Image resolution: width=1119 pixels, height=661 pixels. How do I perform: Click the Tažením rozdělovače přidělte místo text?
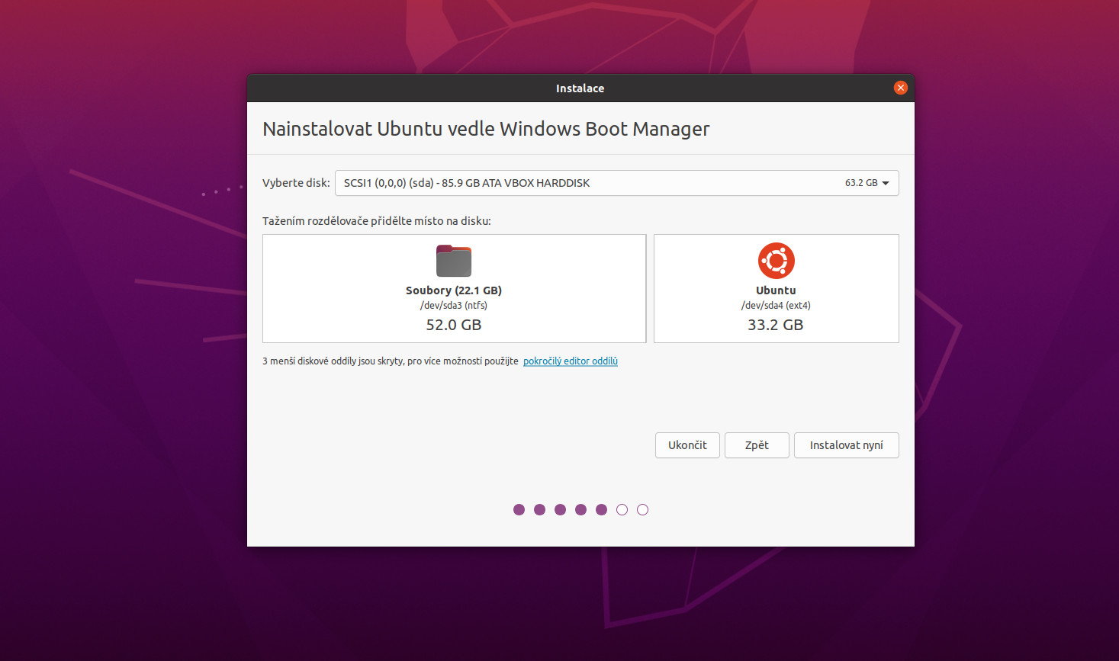click(x=377, y=221)
